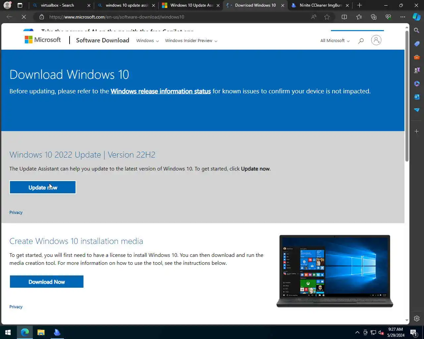Open the network tray icon
The height and width of the screenshot is (339, 424).
click(x=373, y=332)
